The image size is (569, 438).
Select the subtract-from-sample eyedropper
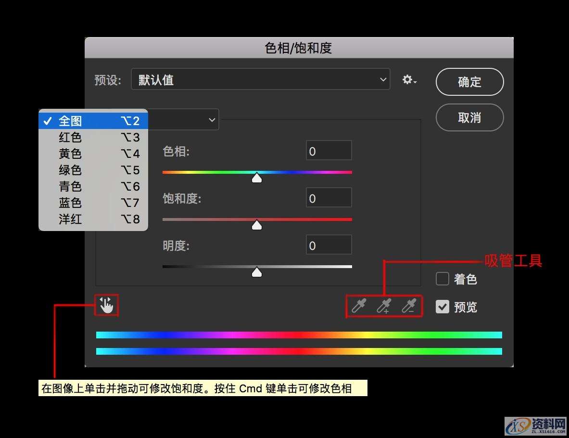click(408, 306)
